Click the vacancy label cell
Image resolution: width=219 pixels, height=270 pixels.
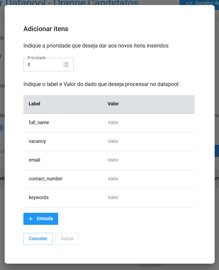(37, 142)
